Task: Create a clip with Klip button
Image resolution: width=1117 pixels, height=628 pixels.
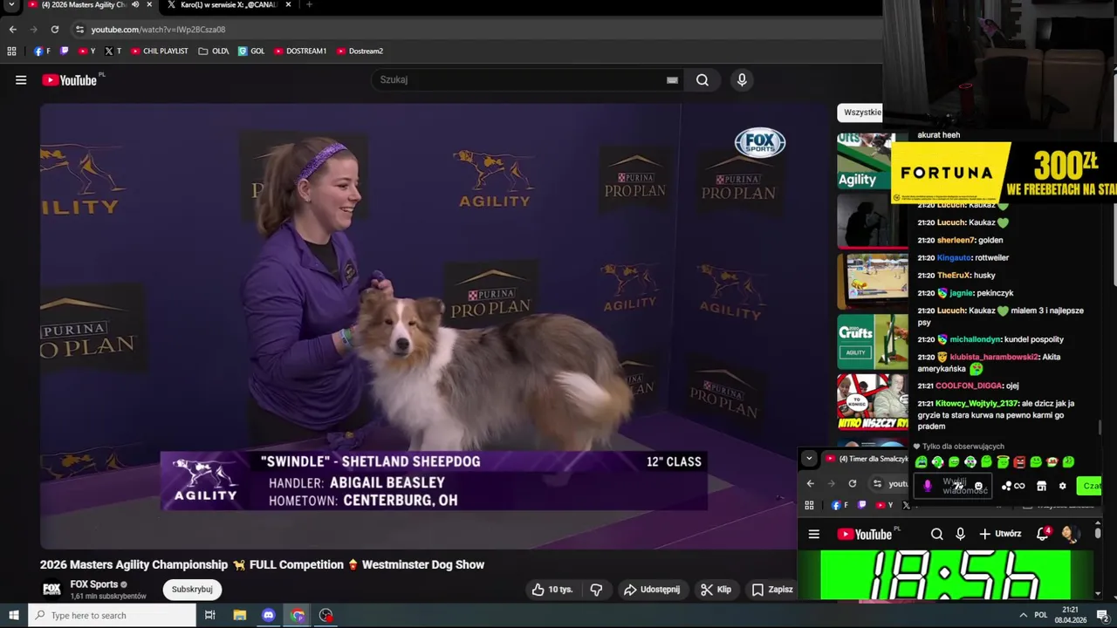Action: [x=716, y=590]
